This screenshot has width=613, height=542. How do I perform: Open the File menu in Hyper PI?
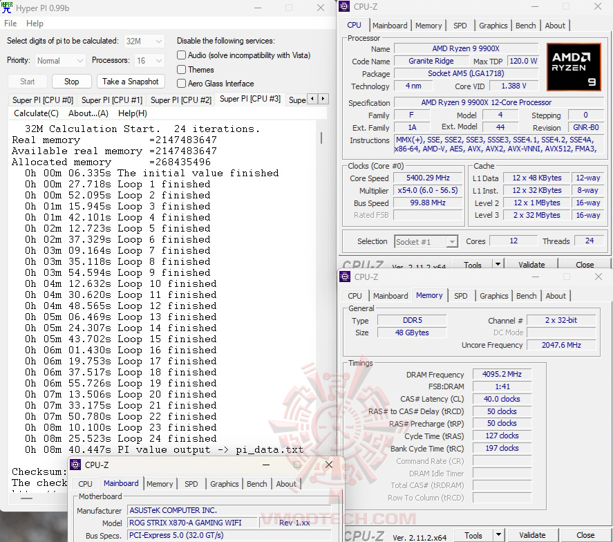click(x=10, y=24)
